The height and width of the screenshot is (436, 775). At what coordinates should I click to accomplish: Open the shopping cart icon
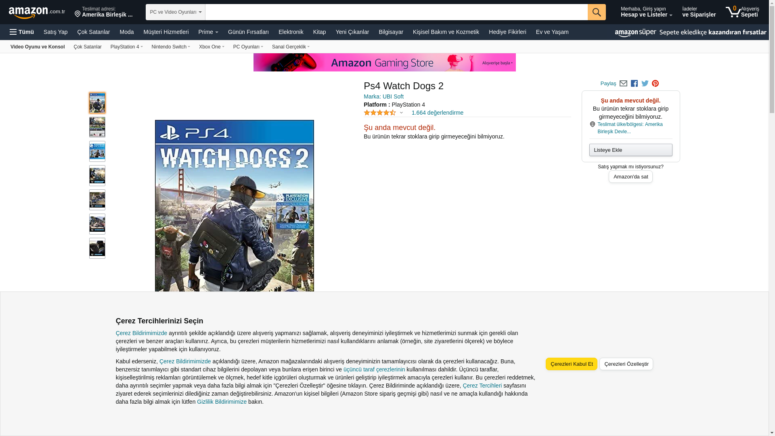pos(733,12)
